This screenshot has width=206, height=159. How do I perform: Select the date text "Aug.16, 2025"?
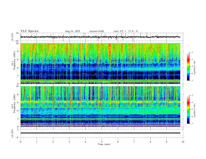(73, 31)
